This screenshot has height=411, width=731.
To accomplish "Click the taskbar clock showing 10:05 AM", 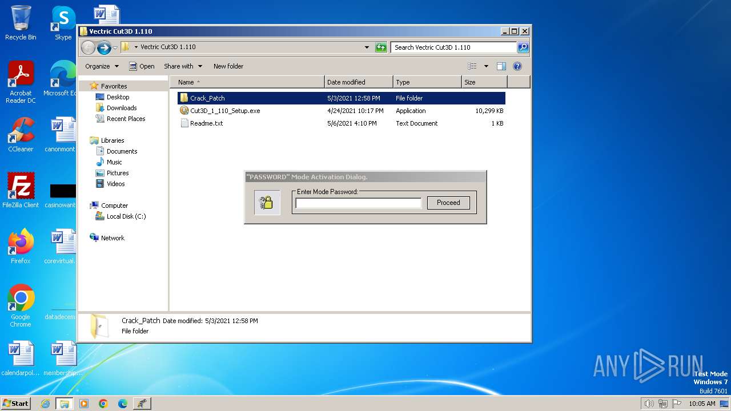I will pos(702,404).
